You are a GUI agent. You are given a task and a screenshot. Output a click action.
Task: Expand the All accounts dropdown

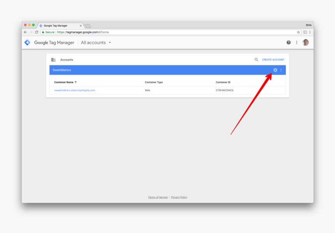click(x=95, y=42)
